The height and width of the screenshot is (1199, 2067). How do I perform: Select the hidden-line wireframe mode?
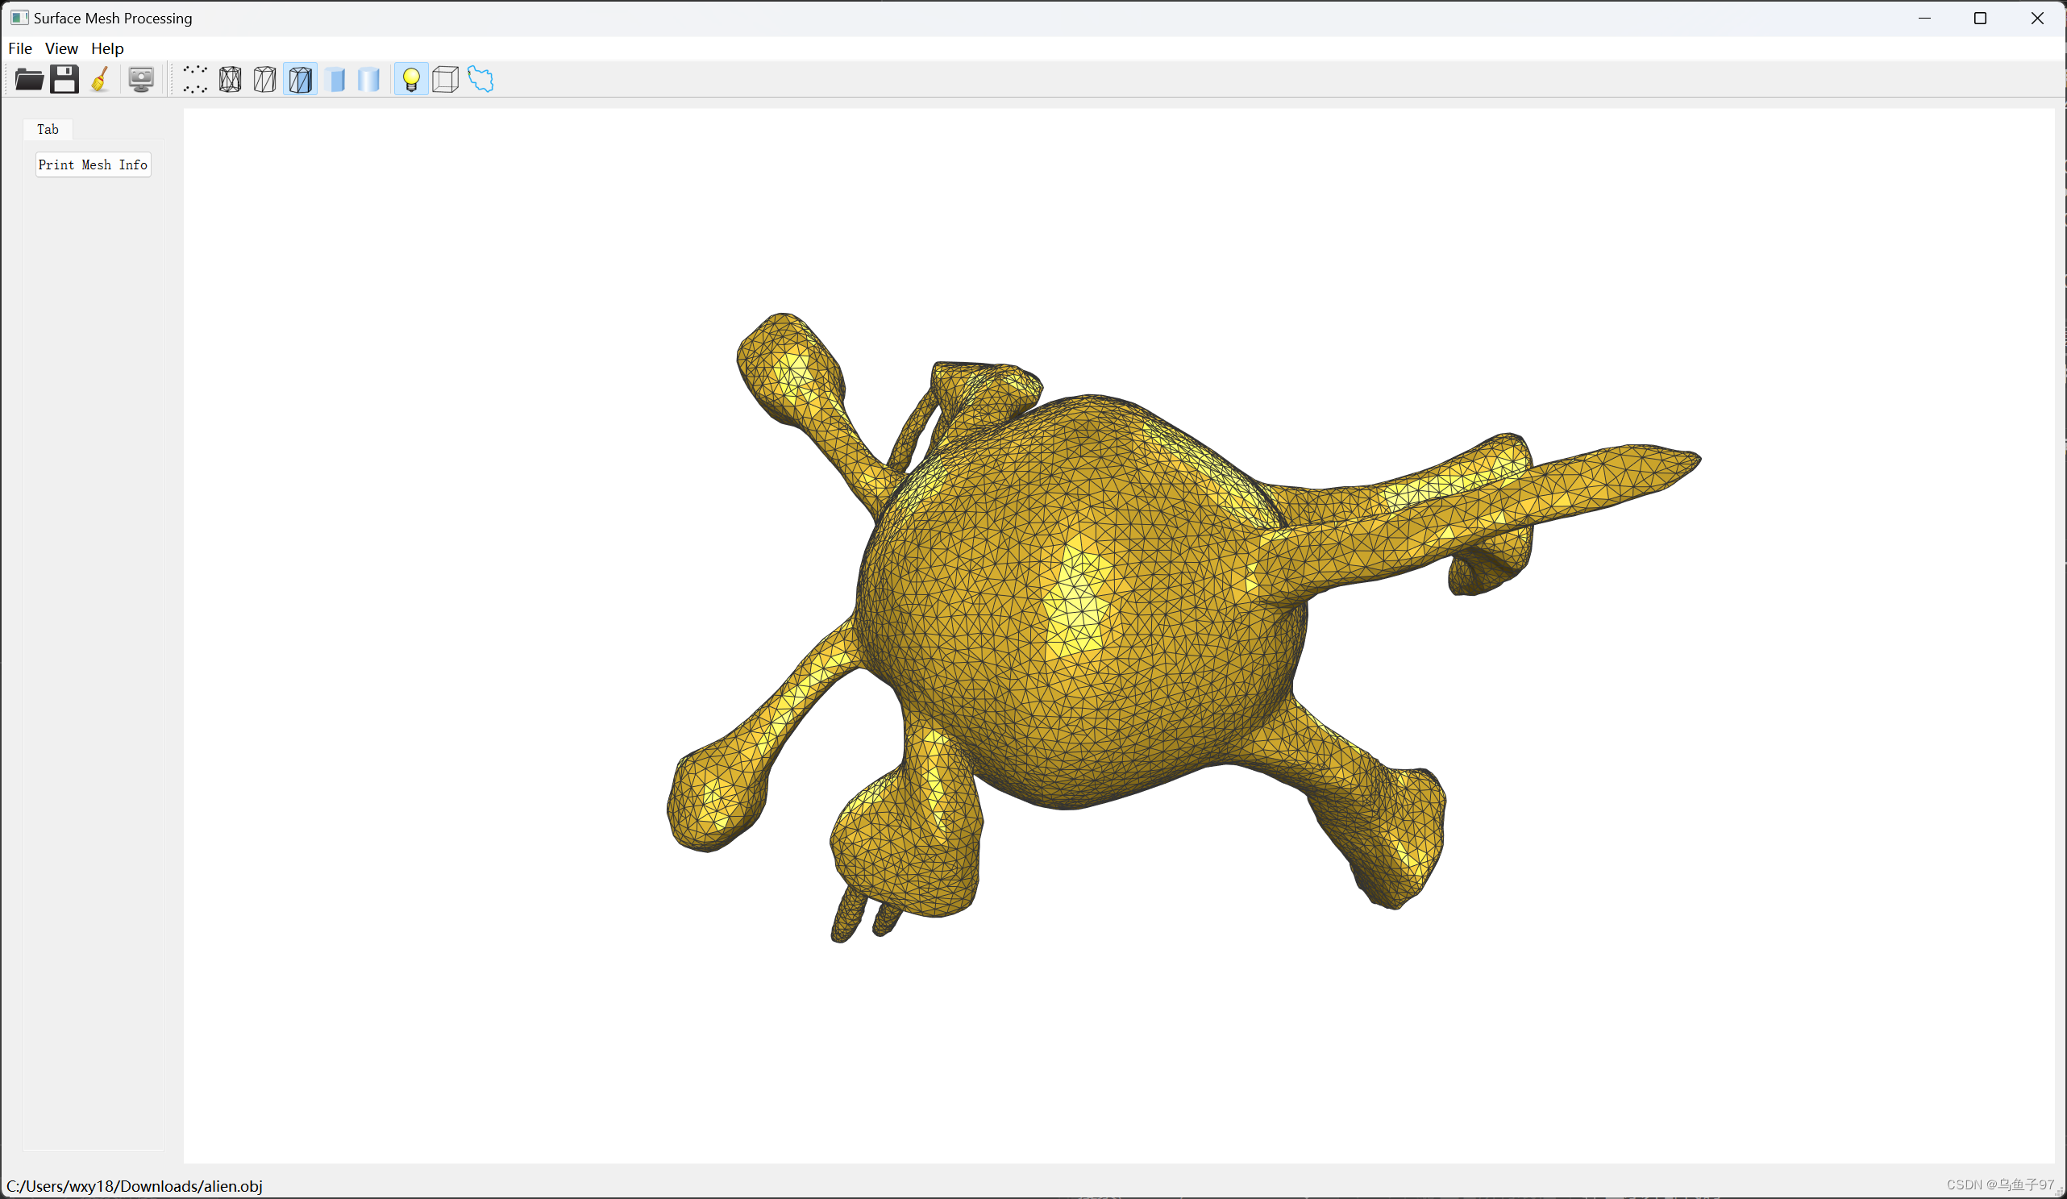click(264, 79)
